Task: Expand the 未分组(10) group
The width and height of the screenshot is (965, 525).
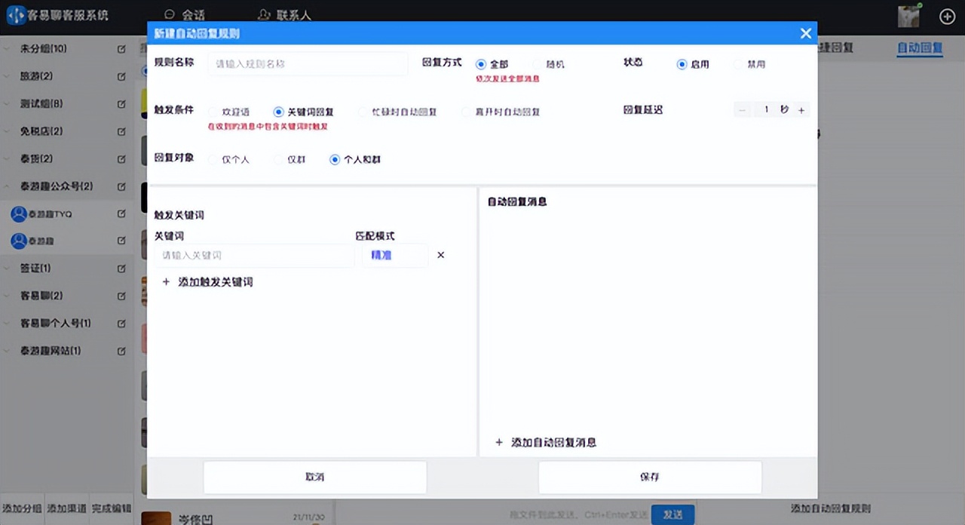Action: coord(9,49)
